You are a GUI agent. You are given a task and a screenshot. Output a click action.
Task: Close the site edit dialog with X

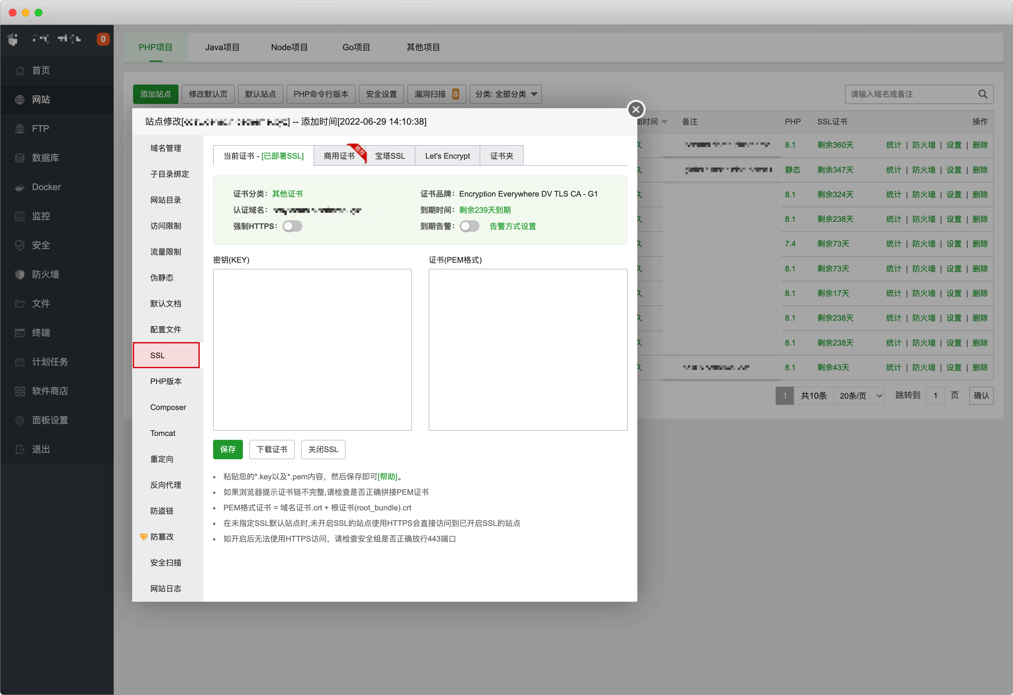[x=636, y=109]
